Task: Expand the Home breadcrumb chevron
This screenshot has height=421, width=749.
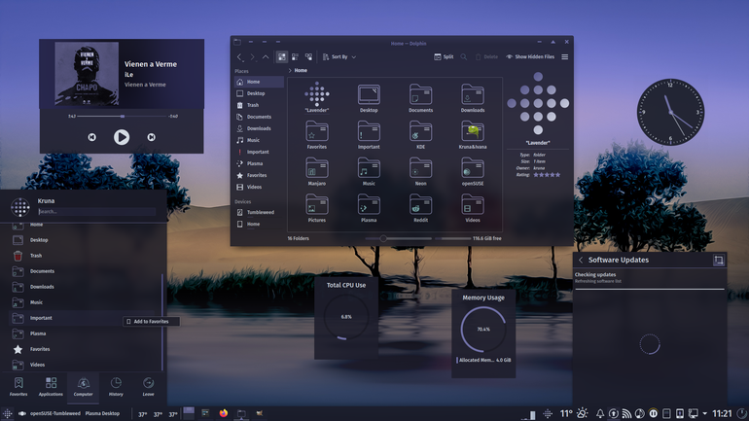Action: tap(290, 70)
